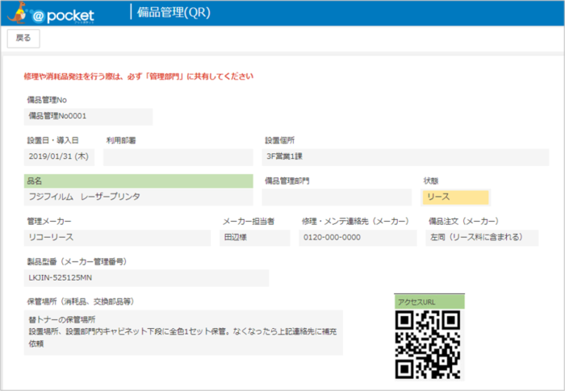
Task: Click the 製品型番（メーカー管理番号） label
Action: pos(77,262)
